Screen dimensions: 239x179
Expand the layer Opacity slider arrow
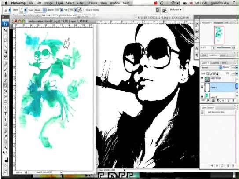[x=237, y=67]
